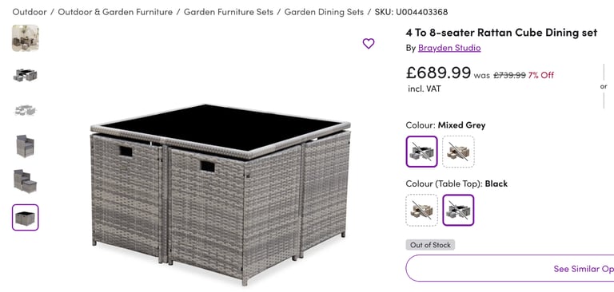Choose the Mixed Grey colour swatch
This screenshot has height=292, width=614.
[x=422, y=152]
